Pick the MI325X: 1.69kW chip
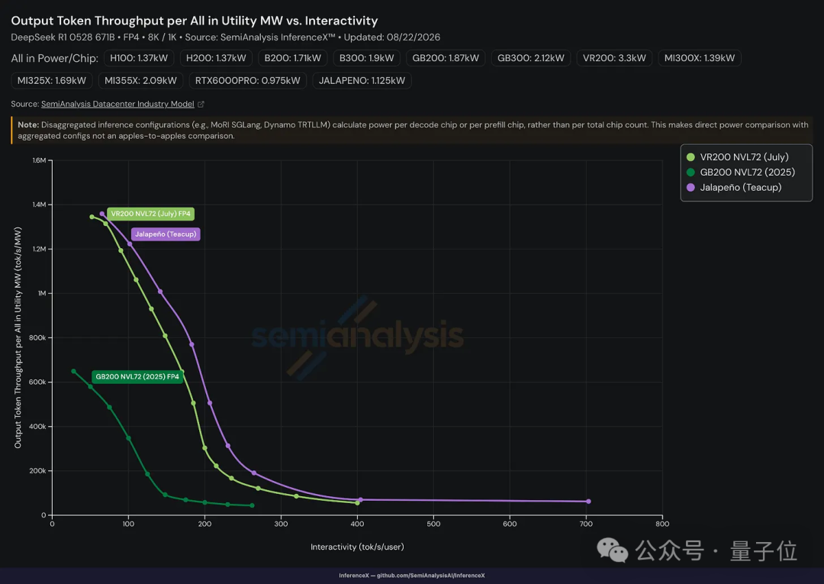 (x=52, y=80)
